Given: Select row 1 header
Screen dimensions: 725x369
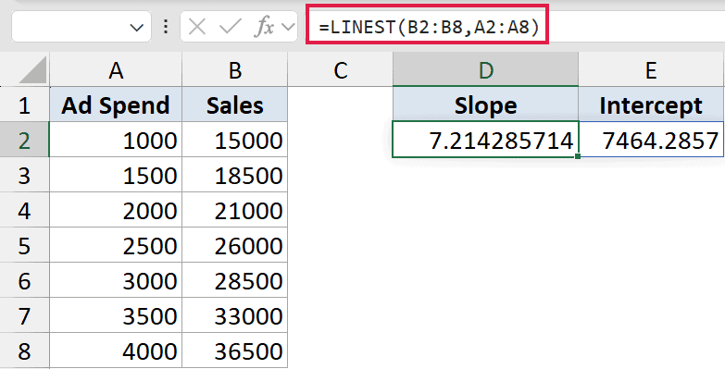Looking at the screenshot, I should pyautogui.click(x=24, y=105).
